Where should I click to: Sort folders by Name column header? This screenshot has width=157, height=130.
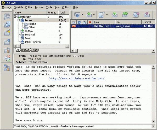(30, 13)
